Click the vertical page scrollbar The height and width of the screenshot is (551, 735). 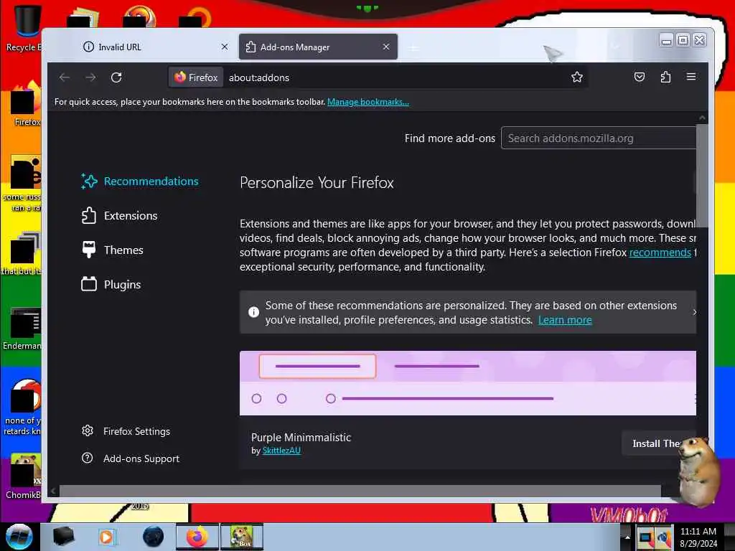coord(702,176)
